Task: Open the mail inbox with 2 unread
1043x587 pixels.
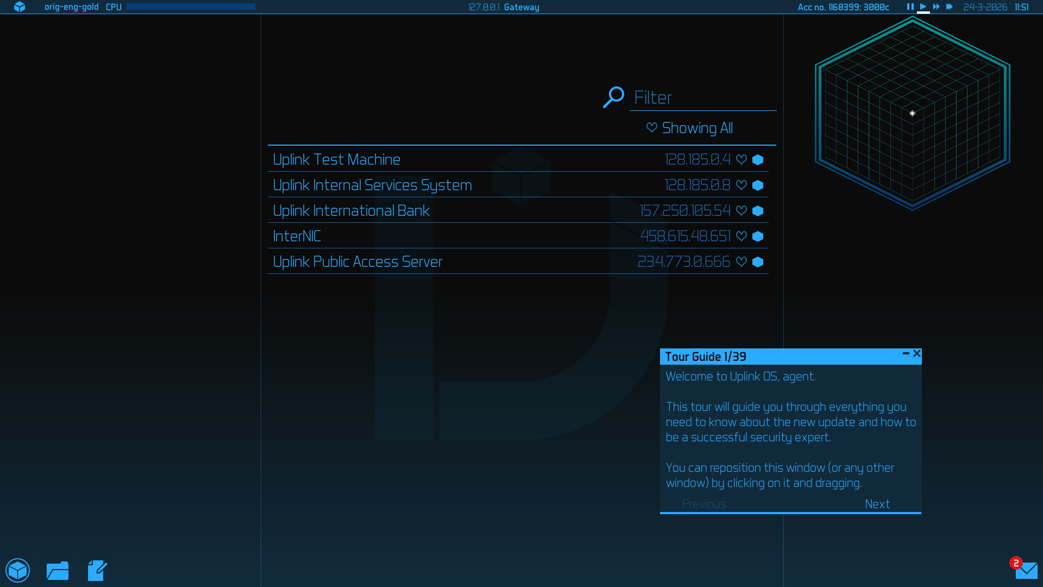Action: pyautogui.click(x=1026, y=571)
